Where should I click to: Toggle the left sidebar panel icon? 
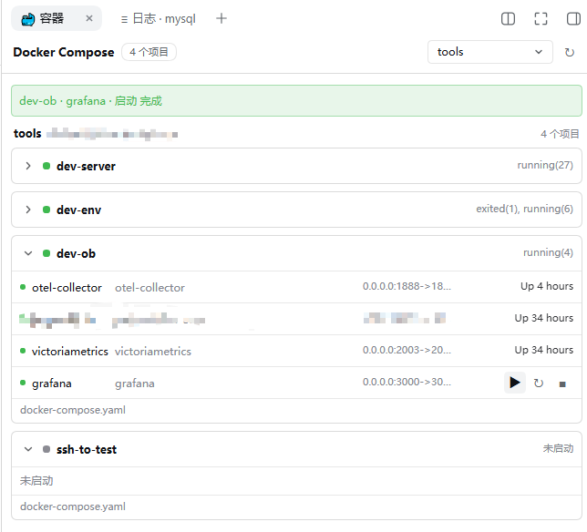[508, 18]
